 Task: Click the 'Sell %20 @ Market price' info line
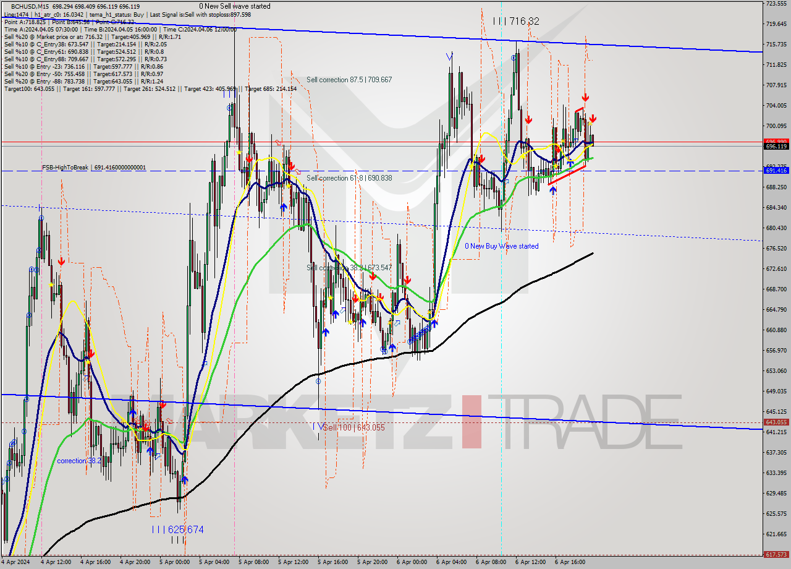click(92, 36)
